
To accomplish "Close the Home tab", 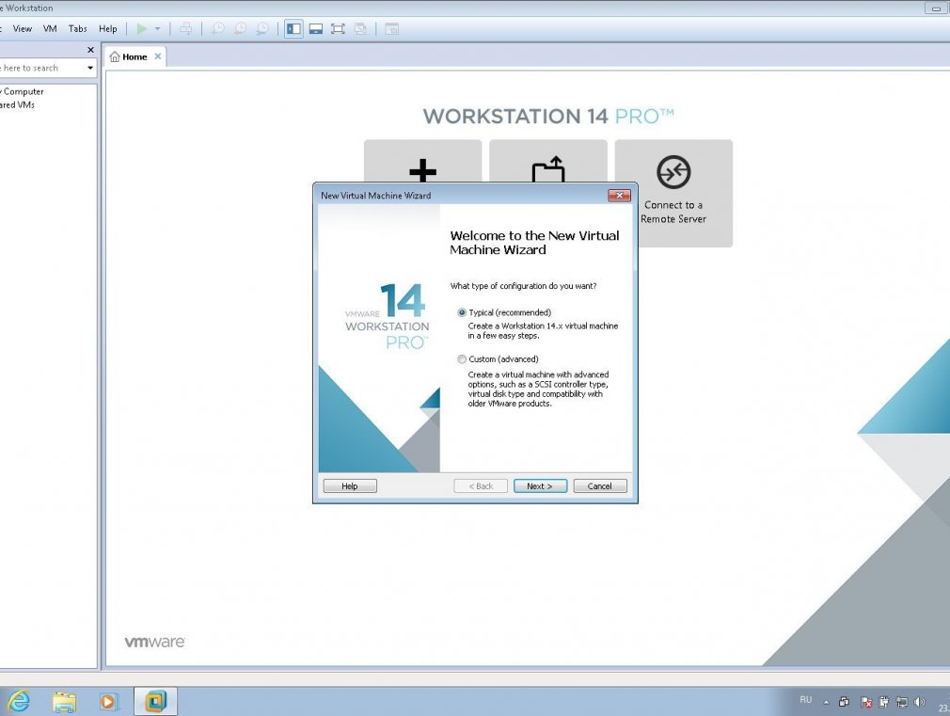I will [157, 56].
